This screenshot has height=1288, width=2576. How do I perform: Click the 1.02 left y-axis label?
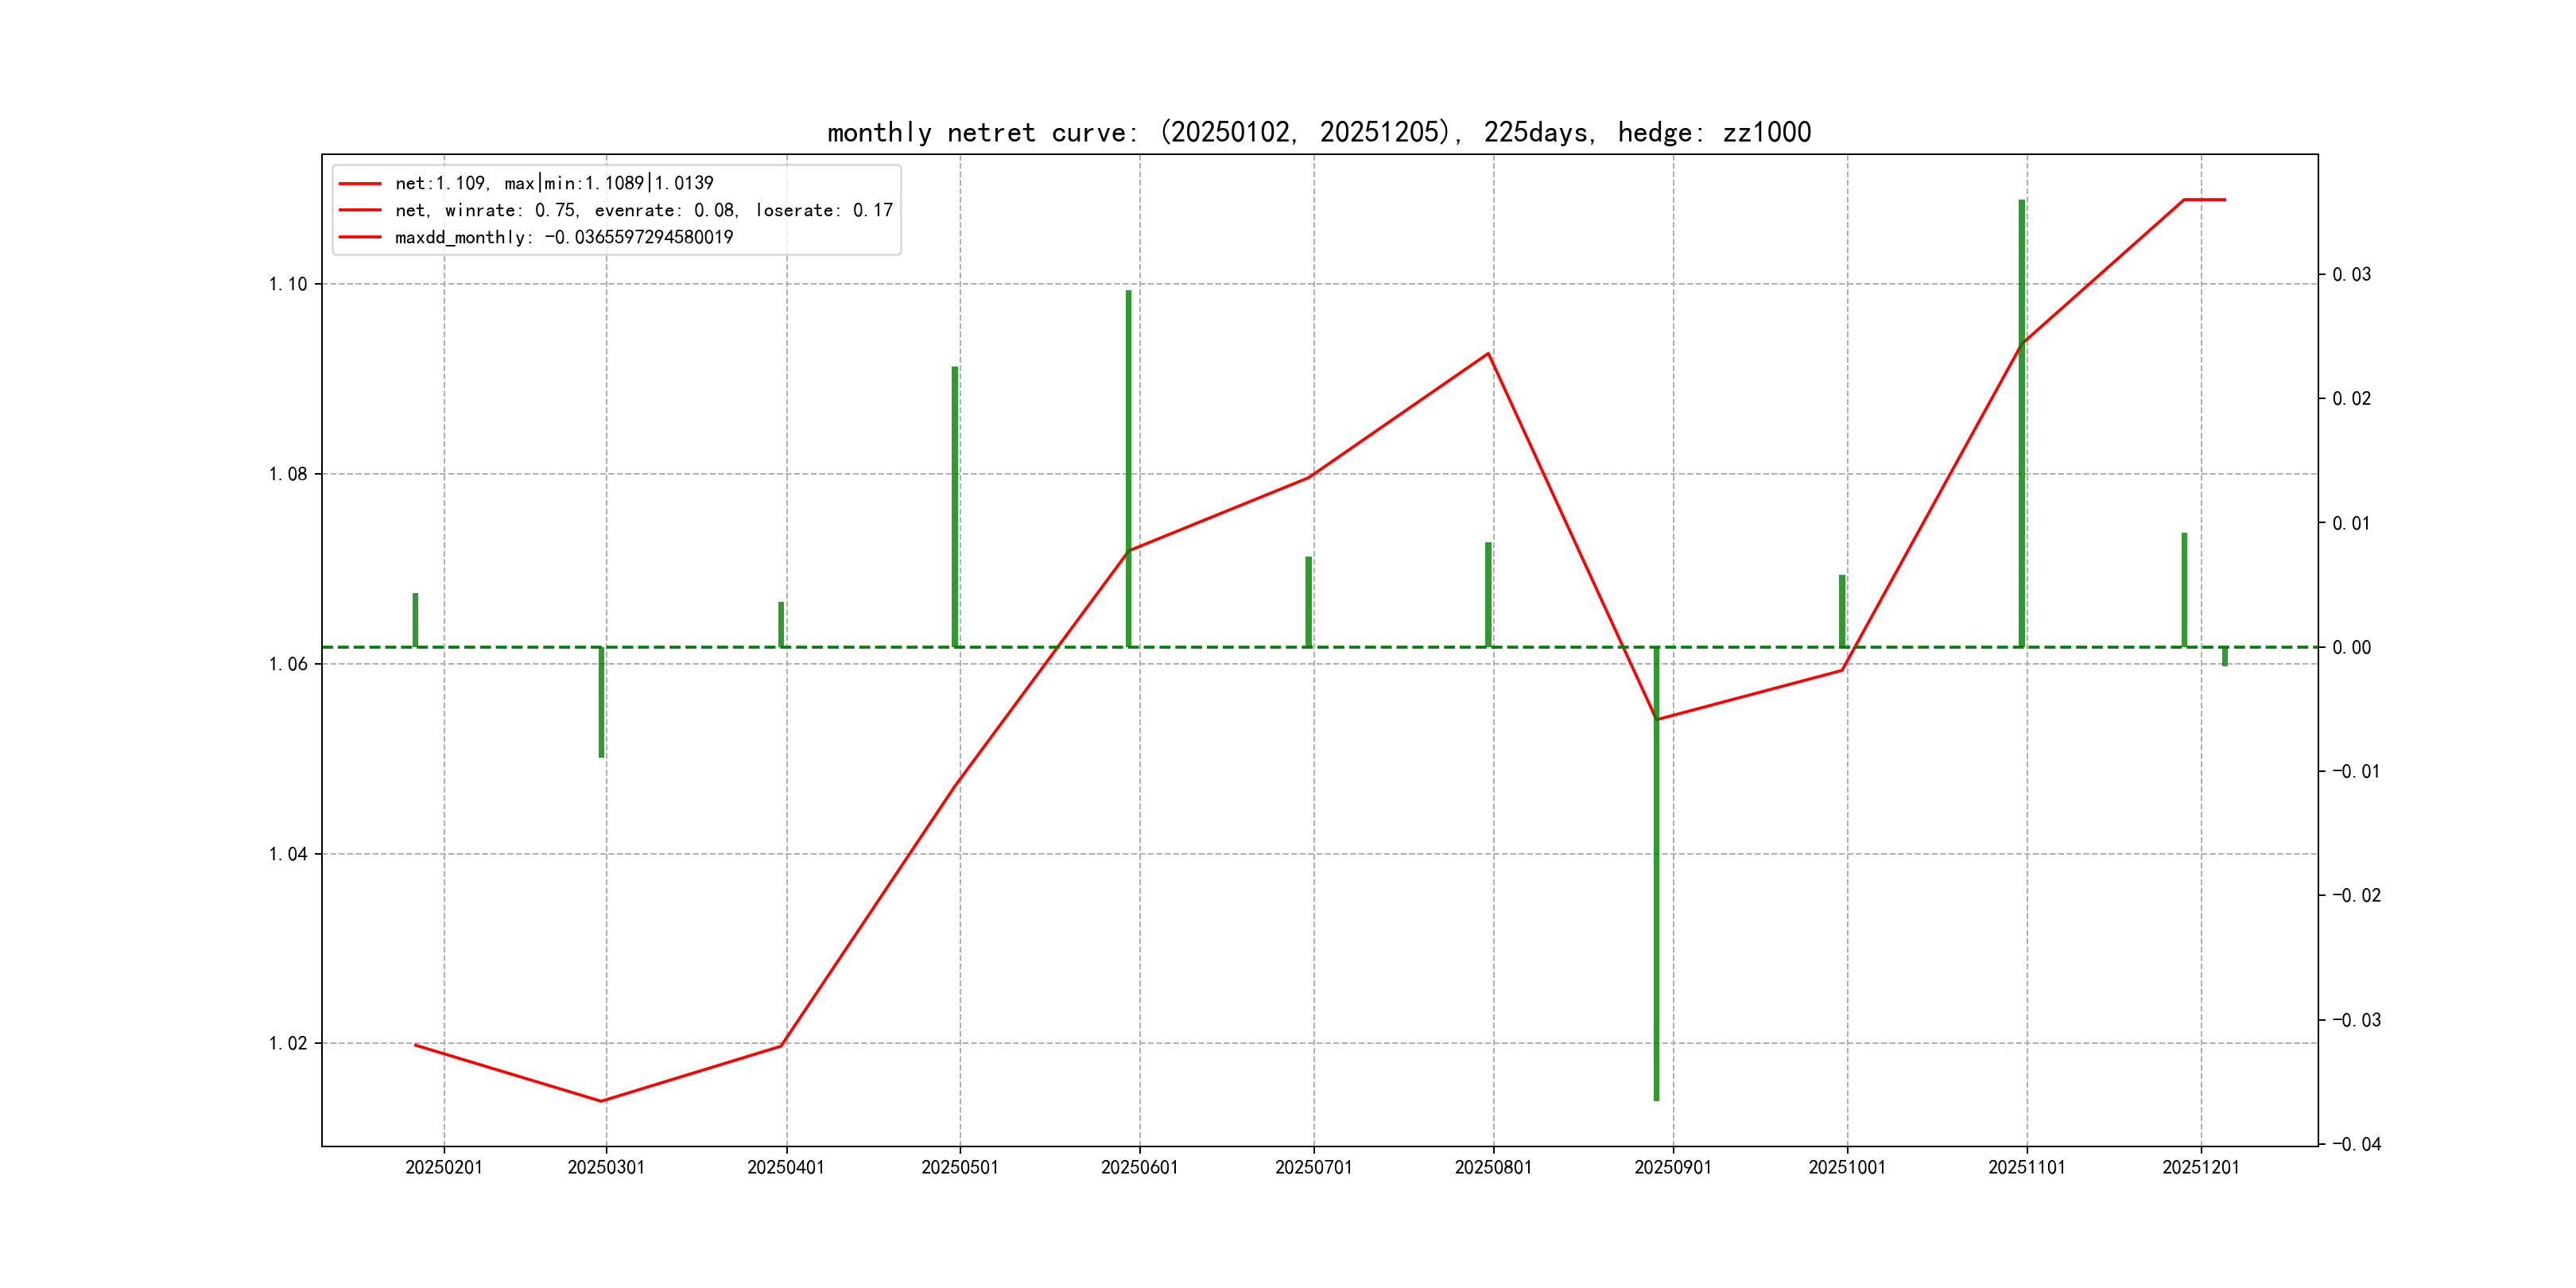288,1043
